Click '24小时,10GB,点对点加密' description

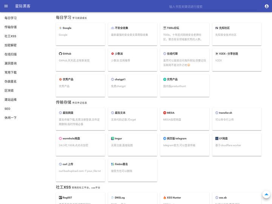73,145
